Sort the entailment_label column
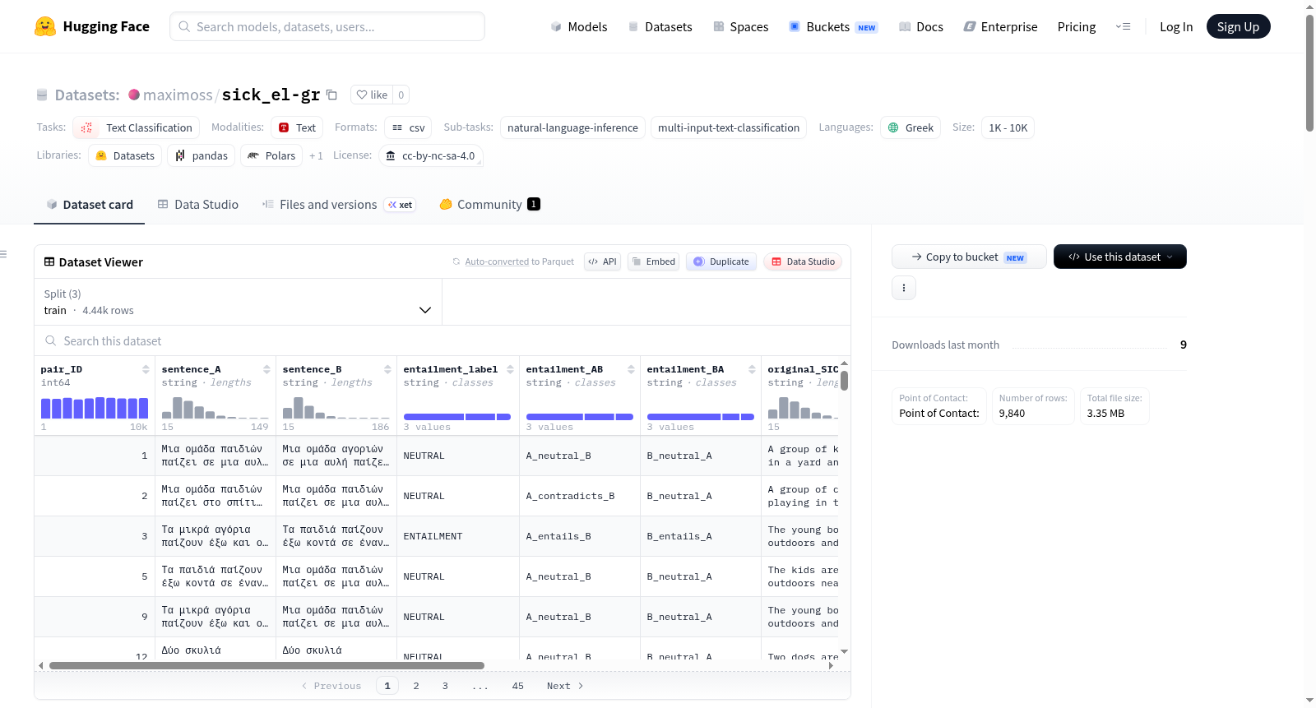 click(510, 369)
